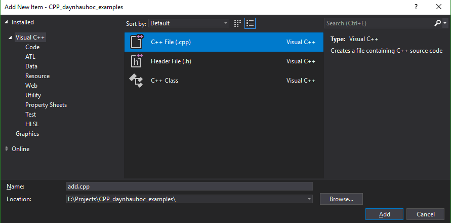Switch to medium icons grid view
451x223 pixels.
pyautogui.click(x=237, y=23)
